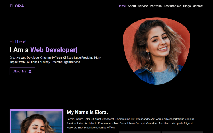Go to the About section
Image resolution: width=213 pixels, height=133 pixels.
(x=132, y=6)
